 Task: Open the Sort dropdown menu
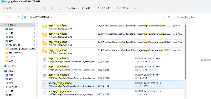(x=72, y=8)
